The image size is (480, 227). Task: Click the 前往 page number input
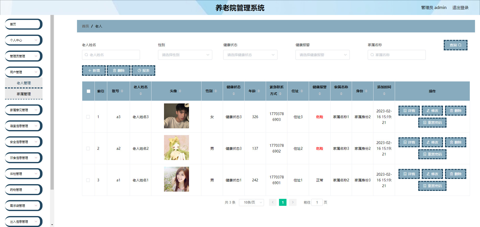[x=317, y=202]
